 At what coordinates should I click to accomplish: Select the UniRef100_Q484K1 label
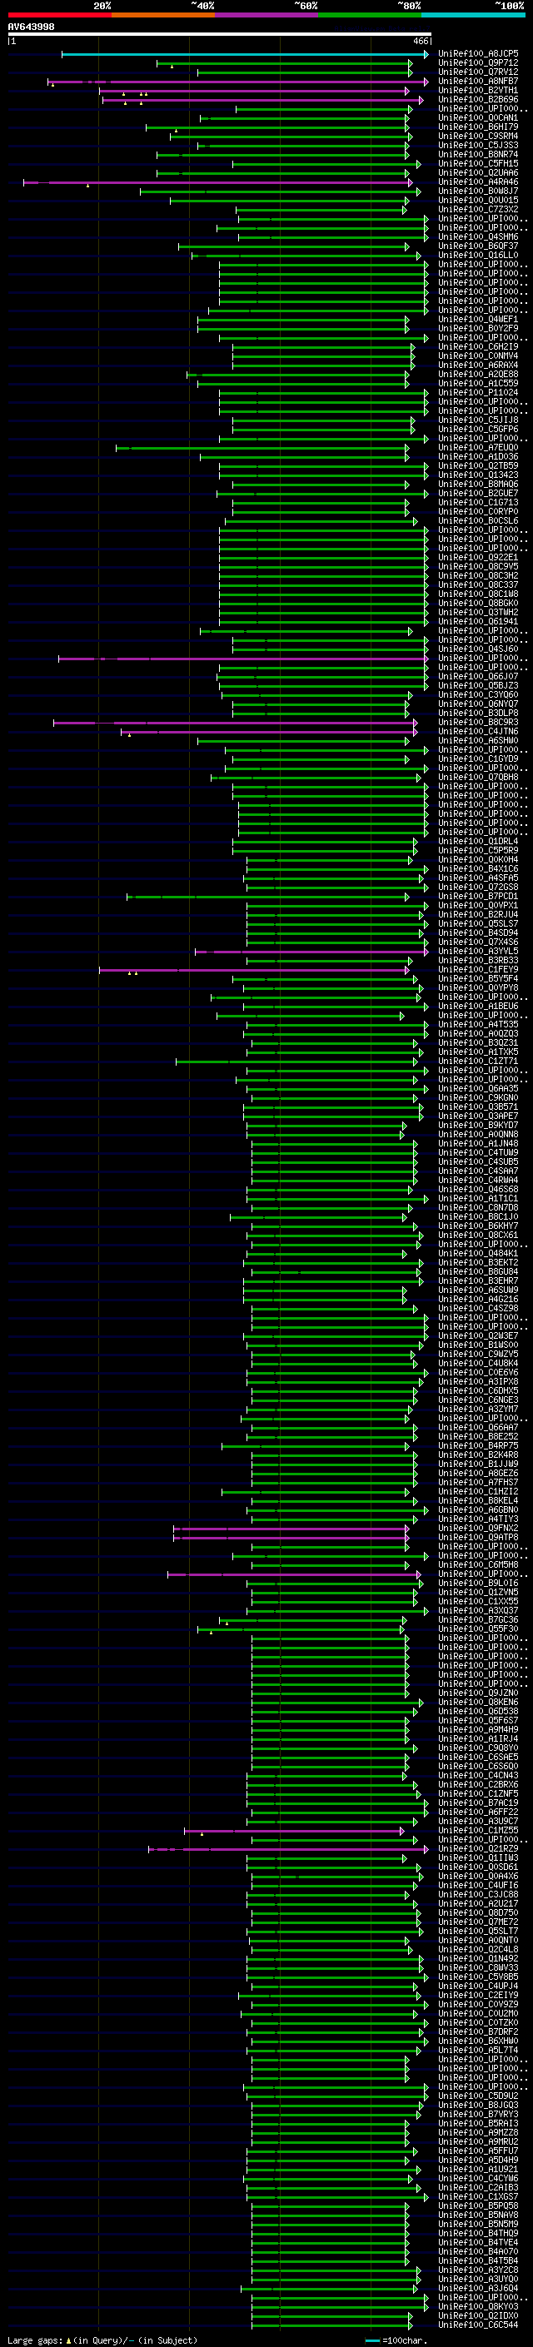tap(478, 1254)
